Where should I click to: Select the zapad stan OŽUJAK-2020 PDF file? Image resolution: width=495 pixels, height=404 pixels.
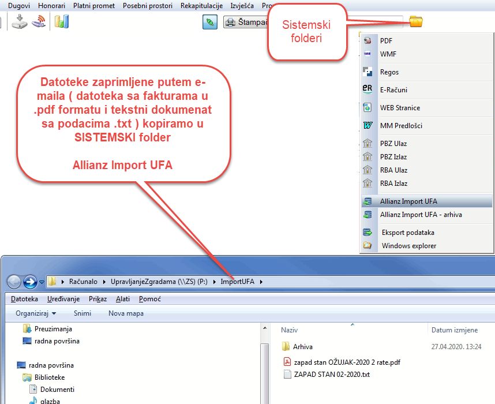pos(347,362)
